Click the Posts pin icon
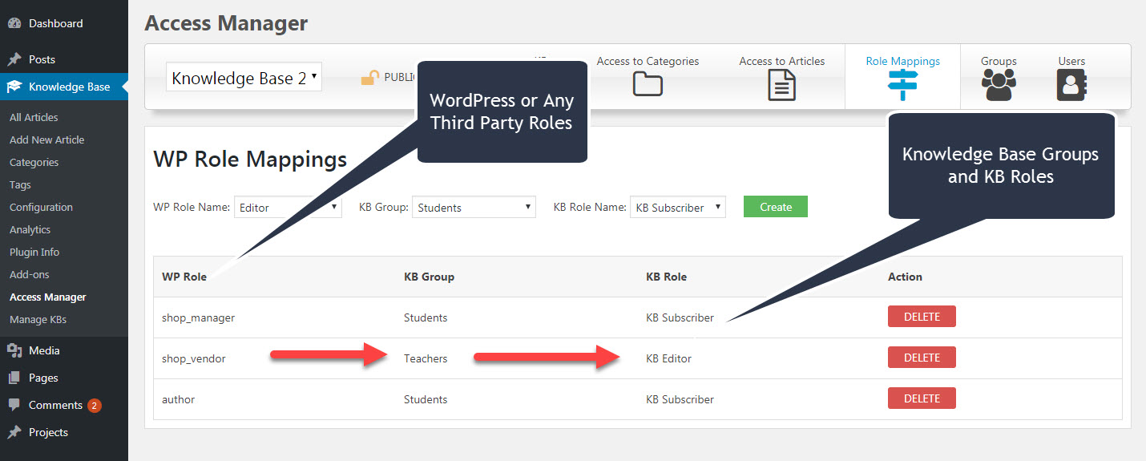Screen dimensions: 1146x461 tap(14, 59)
